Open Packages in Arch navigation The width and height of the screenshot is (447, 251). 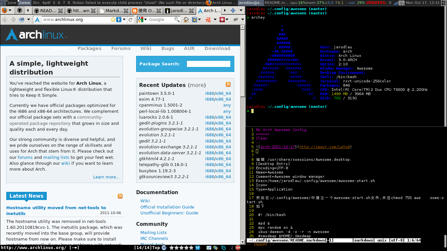pos(89,48)
